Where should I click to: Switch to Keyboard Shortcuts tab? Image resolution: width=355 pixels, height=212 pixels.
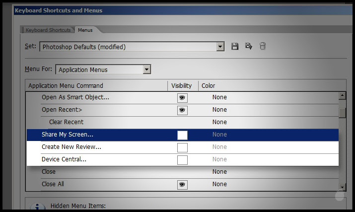pyautogui.click(x=48, y=30)
